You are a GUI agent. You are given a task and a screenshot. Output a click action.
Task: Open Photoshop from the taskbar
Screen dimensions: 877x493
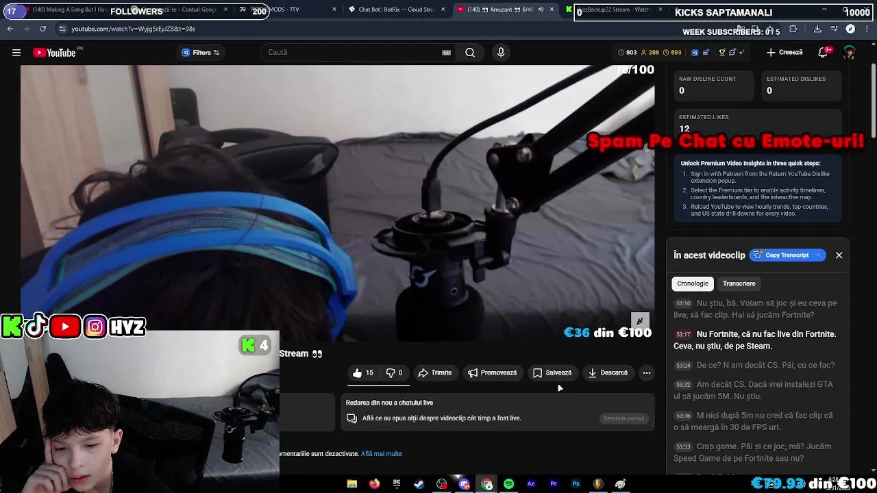tap(576, 484)
